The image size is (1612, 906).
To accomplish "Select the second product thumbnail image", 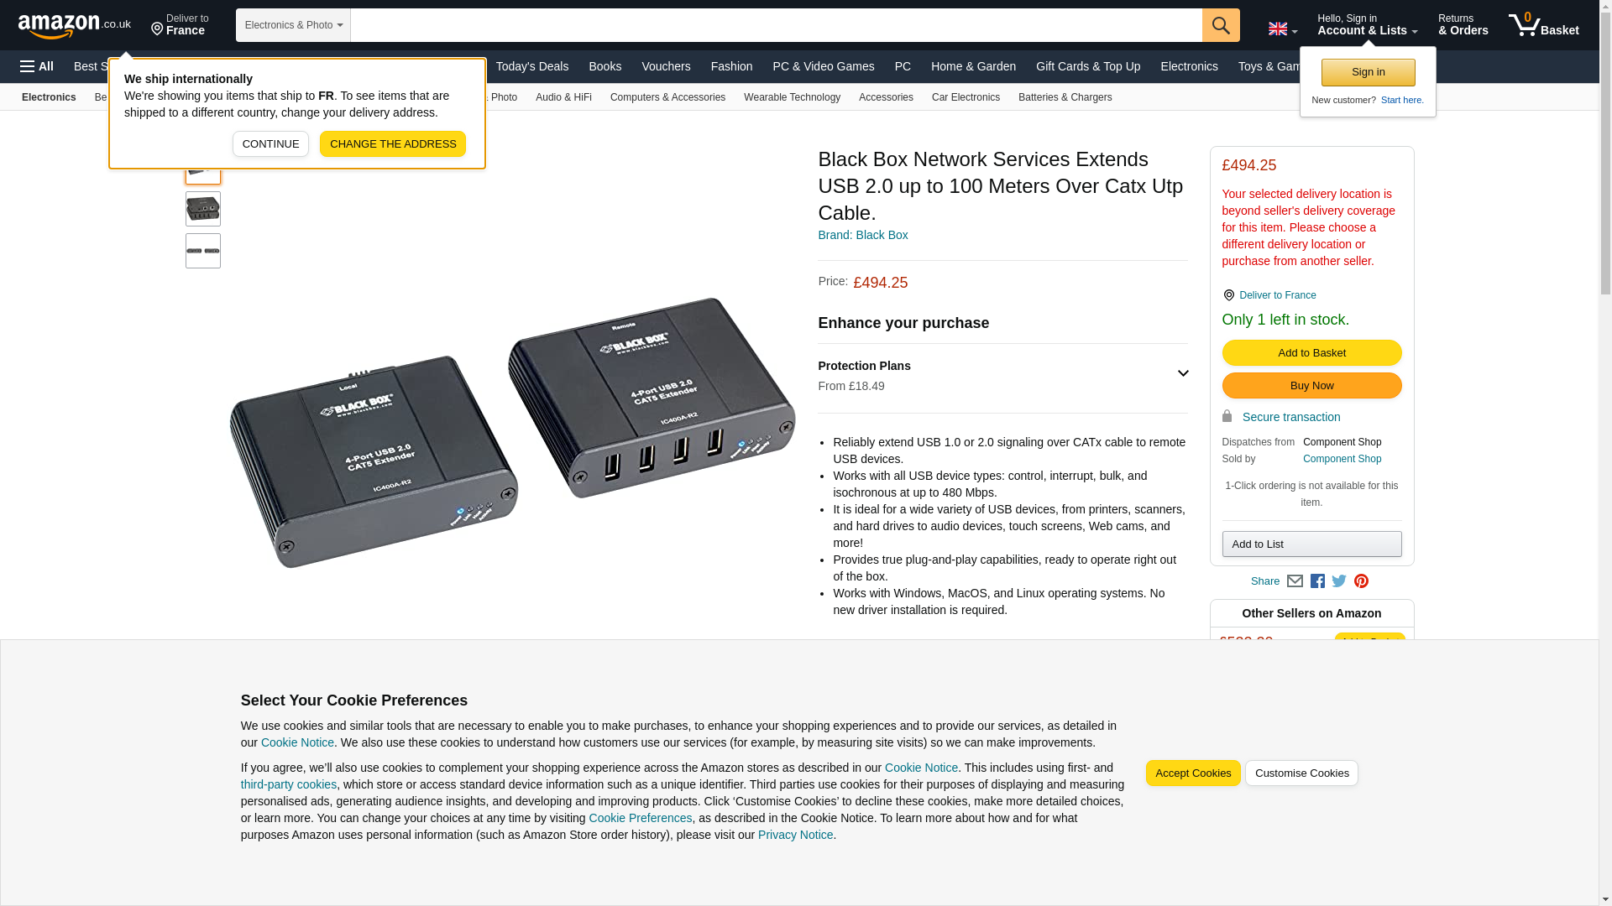I will (x=203, y=209).
